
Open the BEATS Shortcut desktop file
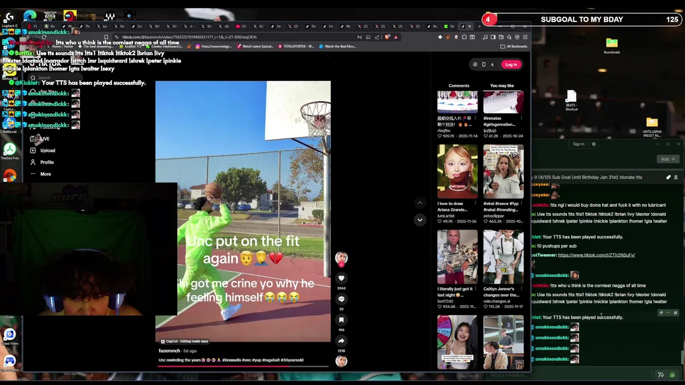572,101
